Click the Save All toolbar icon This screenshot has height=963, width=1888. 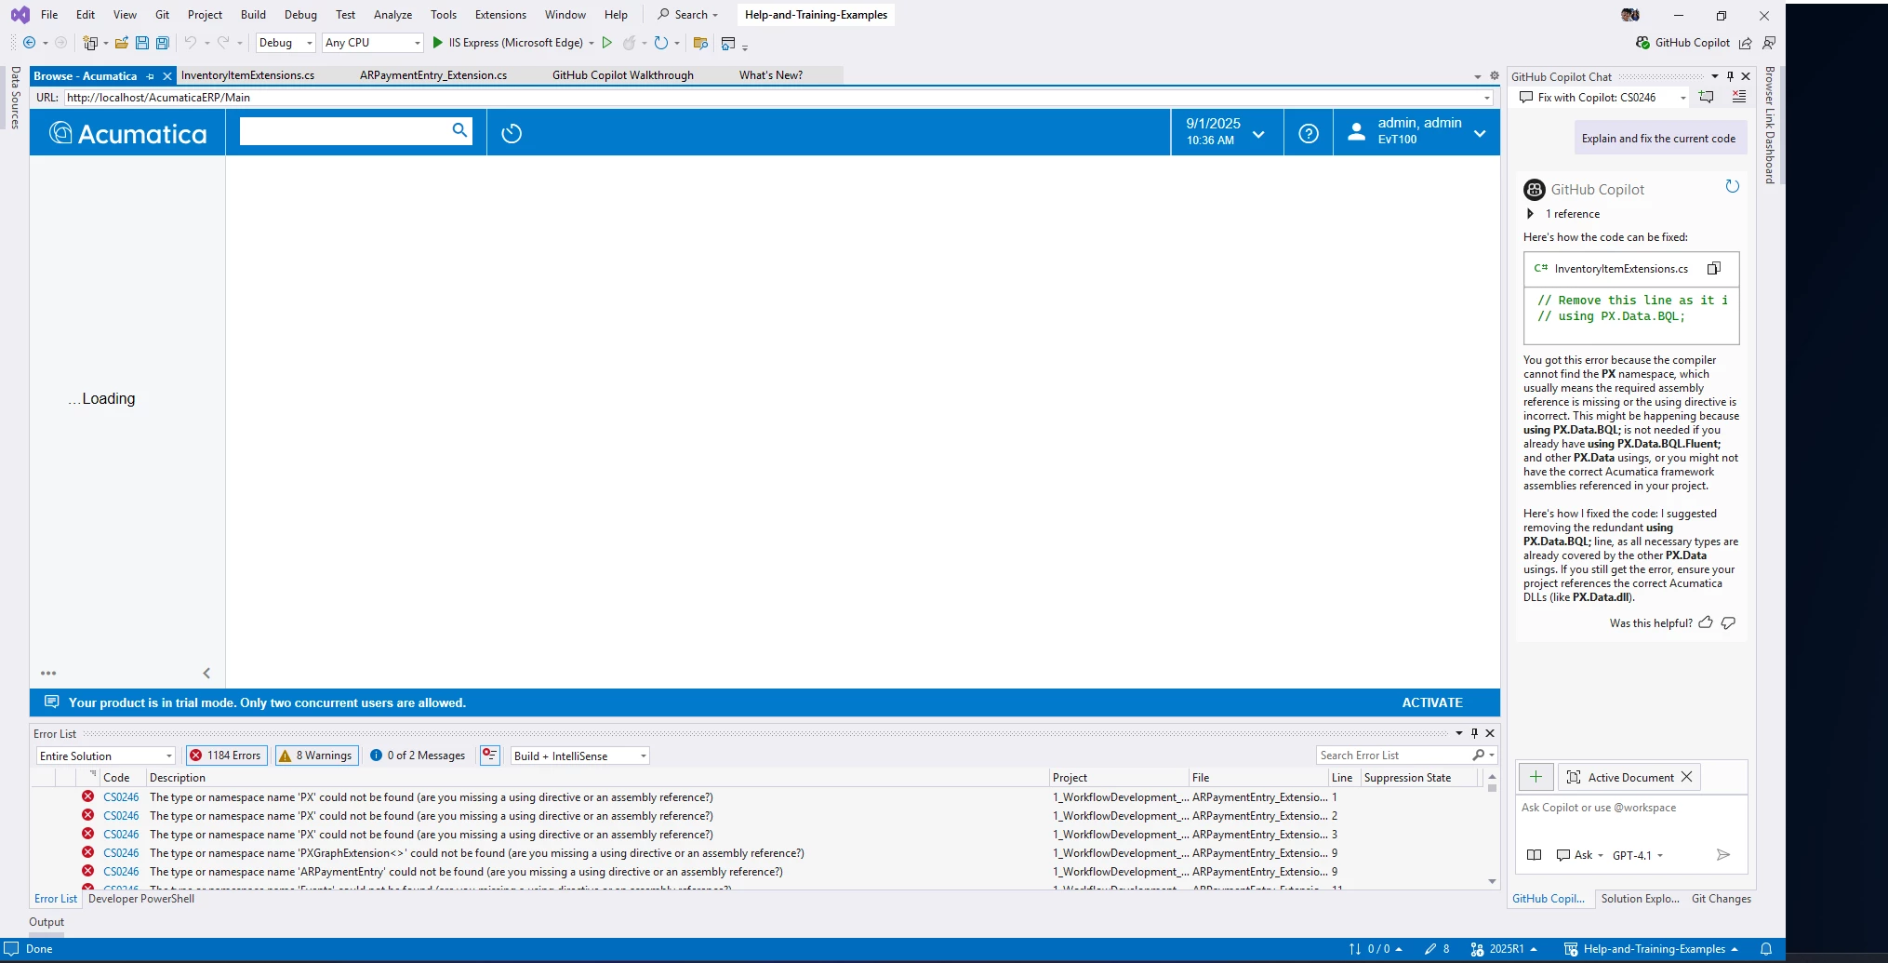coord(163,43)
